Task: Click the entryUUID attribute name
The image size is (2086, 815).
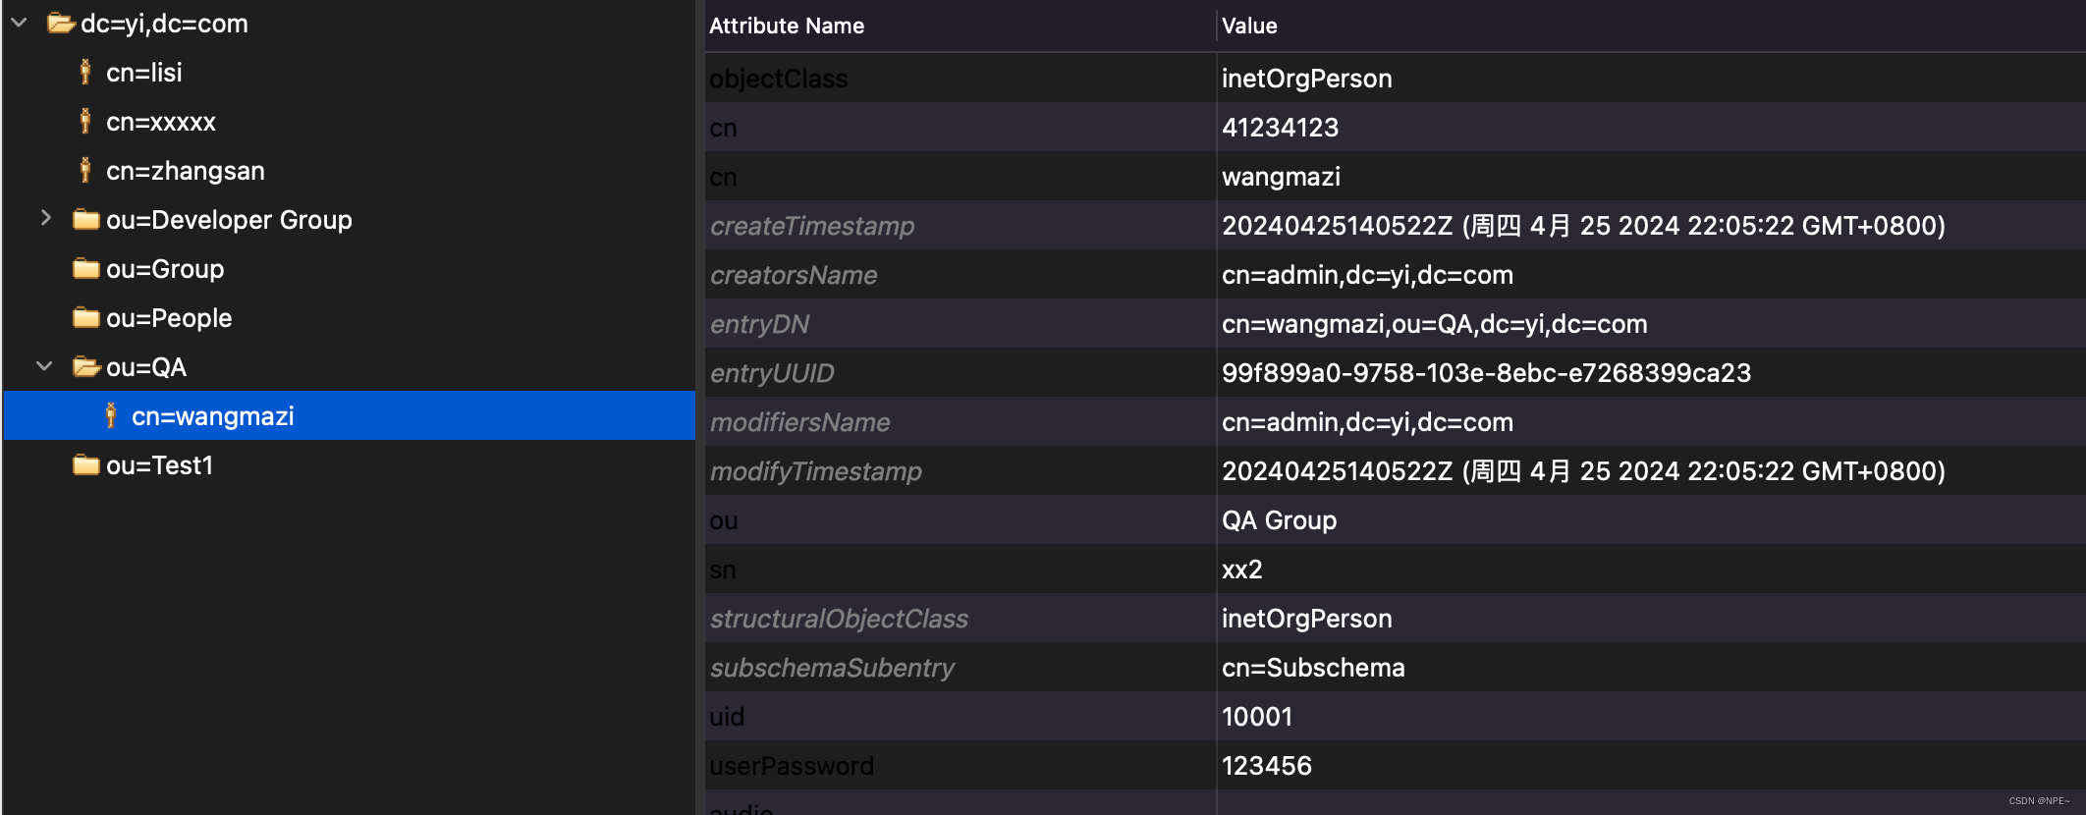Action: [x=772, y=373]
